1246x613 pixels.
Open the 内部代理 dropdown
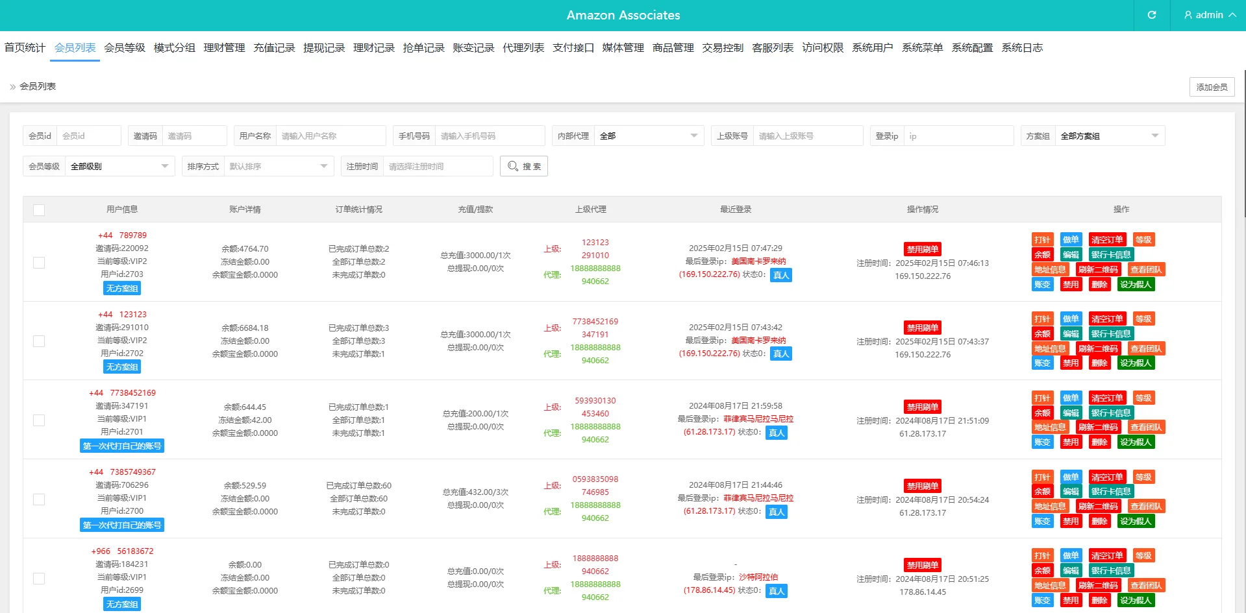pyautogui.click(x=648, y=136)
